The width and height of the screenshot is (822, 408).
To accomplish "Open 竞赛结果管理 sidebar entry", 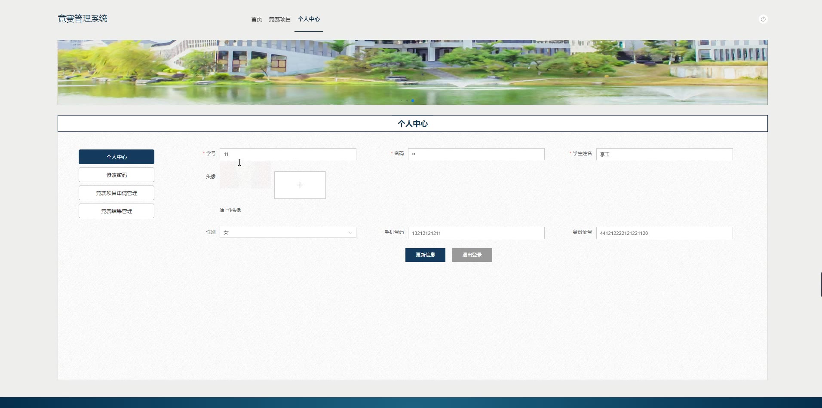I will click(117, 211).
